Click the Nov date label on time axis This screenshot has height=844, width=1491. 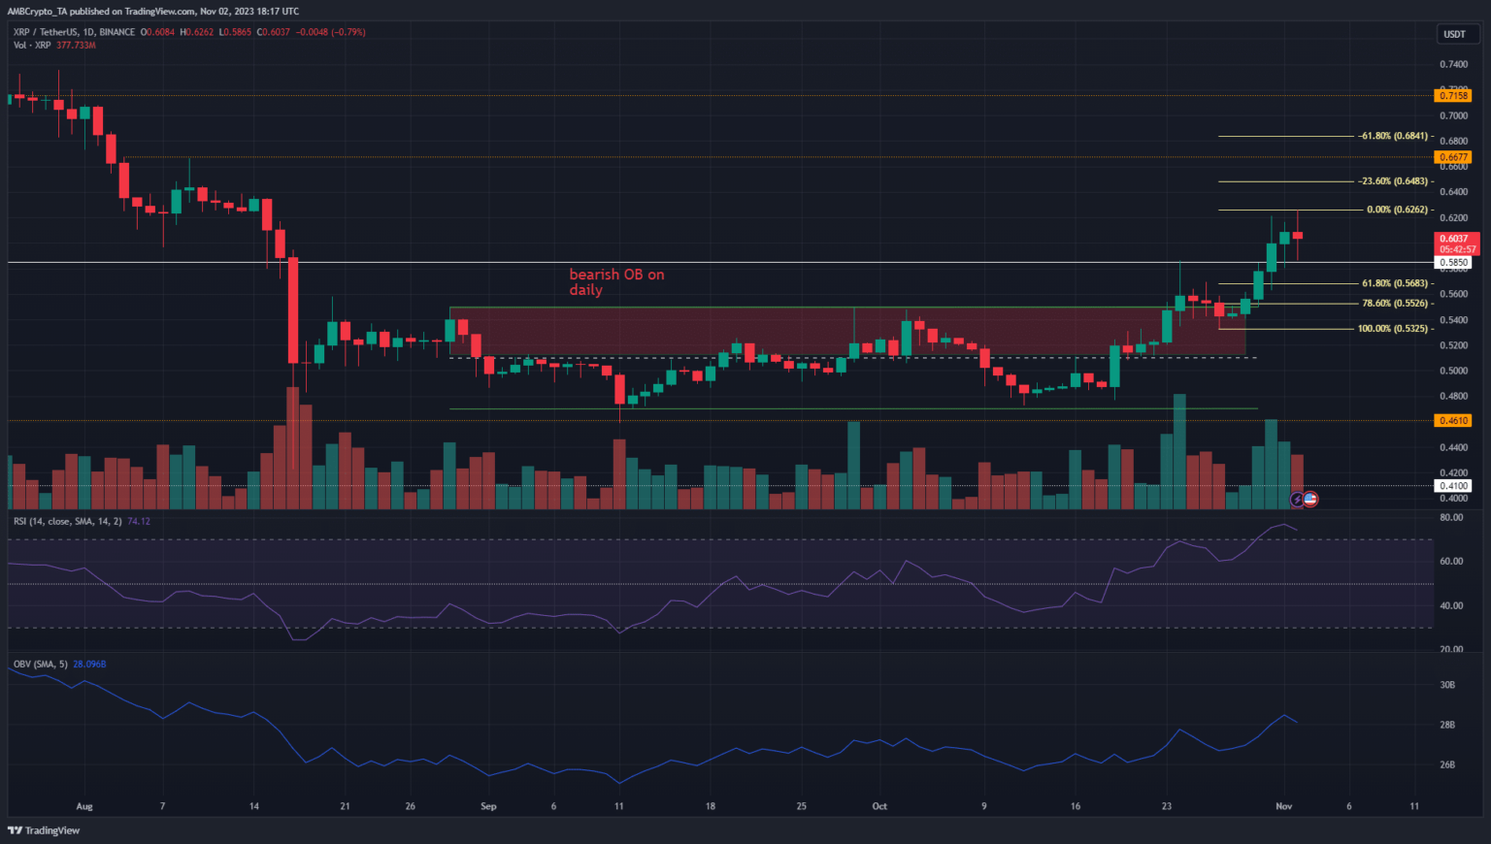coord(1283,806)
